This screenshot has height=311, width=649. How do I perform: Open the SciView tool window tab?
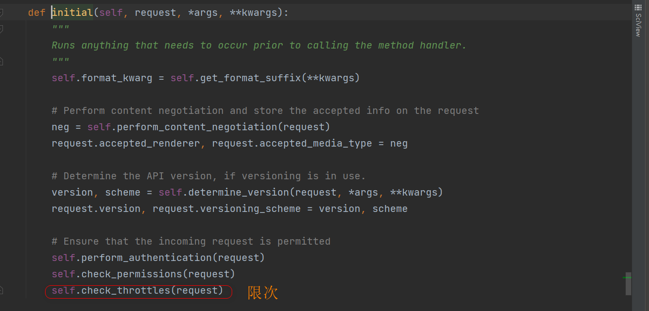638,21
